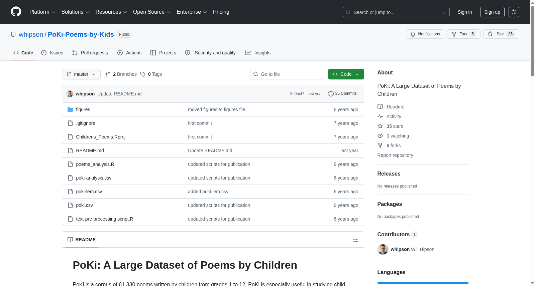Switch to the Code tab
This screenshot has width=535, height=286.
click(23, 53)
